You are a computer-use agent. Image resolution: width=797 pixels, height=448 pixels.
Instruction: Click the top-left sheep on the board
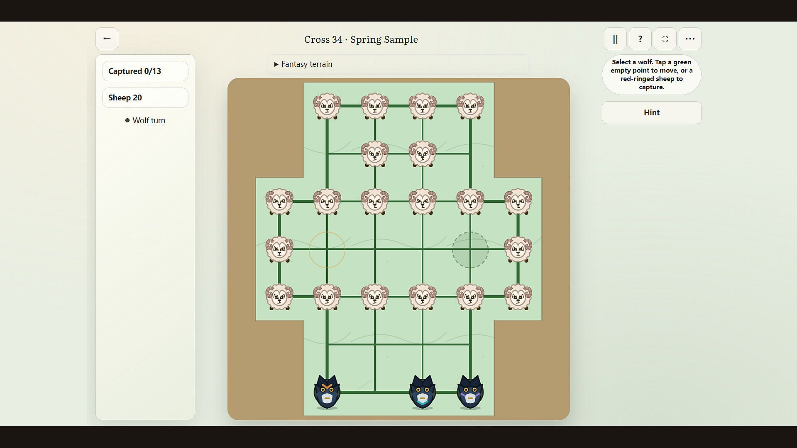(x=327, y=106)
